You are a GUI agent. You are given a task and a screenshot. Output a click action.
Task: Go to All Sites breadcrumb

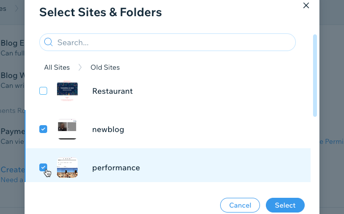point(57,67)
